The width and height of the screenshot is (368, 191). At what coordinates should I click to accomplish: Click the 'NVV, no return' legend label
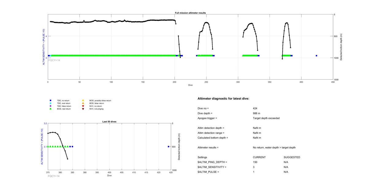point(95,106)
